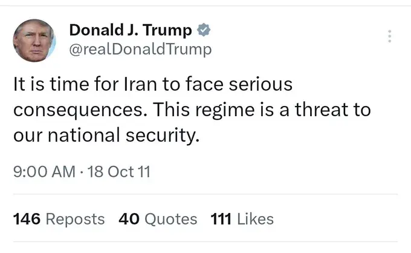Click the 9:00 AM timestamp
411x253 pixels.
pos(44,172)
